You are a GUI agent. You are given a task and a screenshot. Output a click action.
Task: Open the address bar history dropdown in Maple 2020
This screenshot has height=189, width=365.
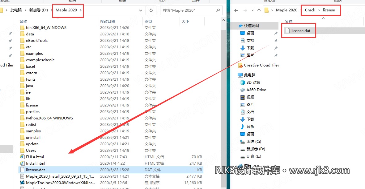[x=141, y=10]
